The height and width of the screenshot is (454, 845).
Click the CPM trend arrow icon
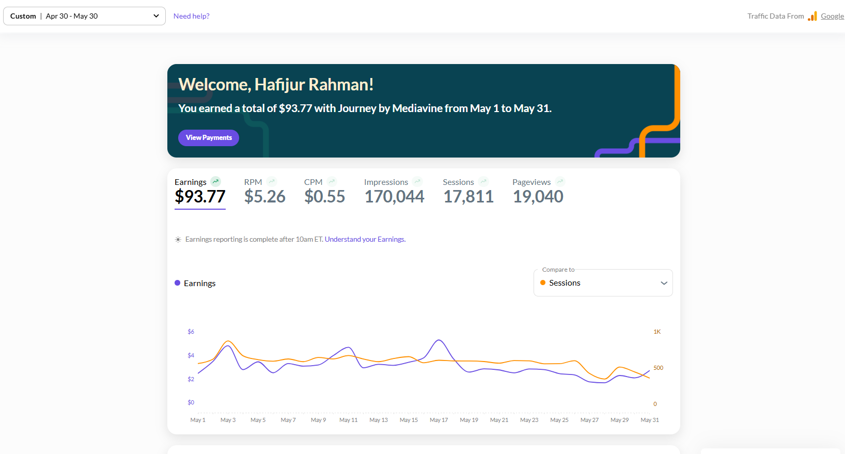pyautogui.click(x=332, y=182)
